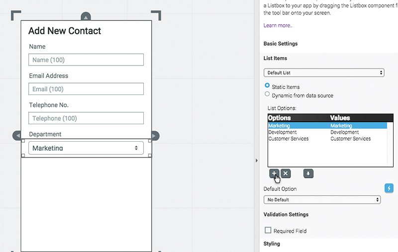This screenshot has height=252, width=398.
Task: Click the canvas right arrow handle
Action: pos(155,136)
